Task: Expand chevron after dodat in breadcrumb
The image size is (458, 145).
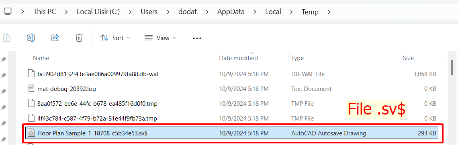Action: coord(207,12)
